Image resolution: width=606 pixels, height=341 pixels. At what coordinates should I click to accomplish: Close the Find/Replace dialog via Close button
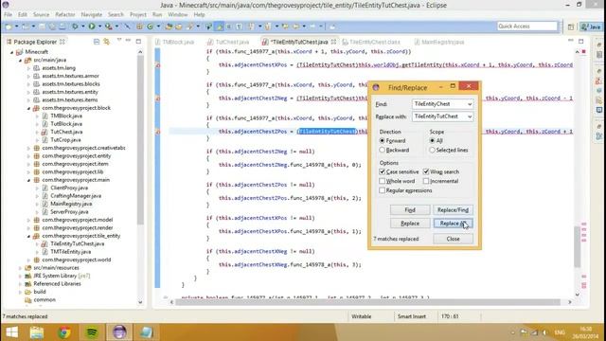coord(453,239)
